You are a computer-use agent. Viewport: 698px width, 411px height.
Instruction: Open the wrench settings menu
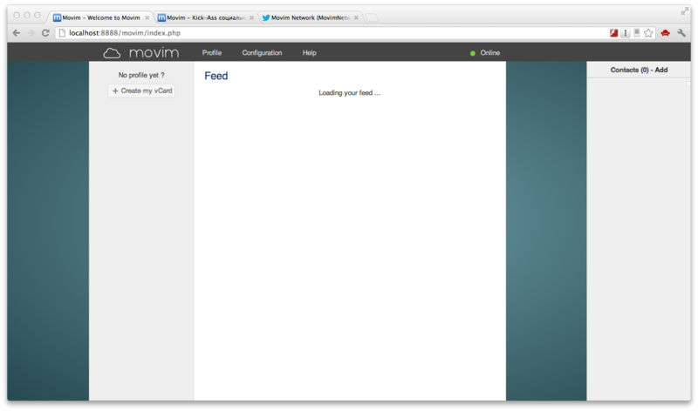tap(681, 33)
